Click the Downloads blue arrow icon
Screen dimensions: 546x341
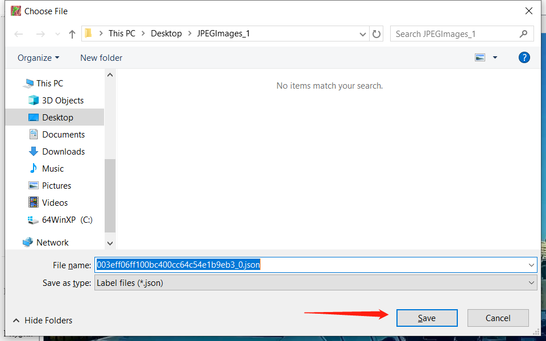click(x=34, y=151)
